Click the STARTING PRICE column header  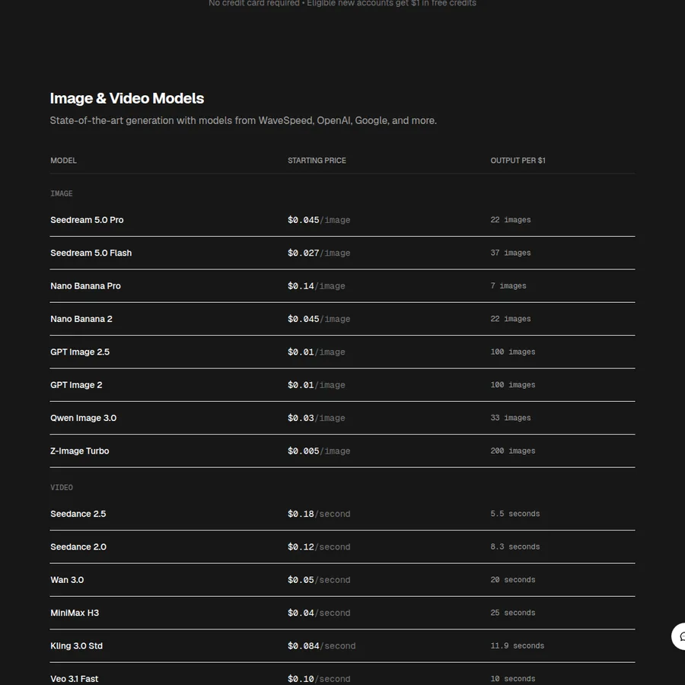coord(317,161)
